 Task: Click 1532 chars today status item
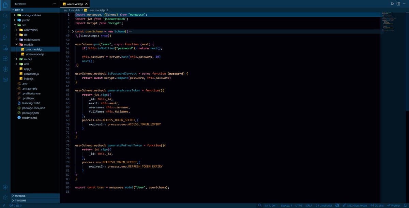pyautogui.click(x=354, y=206)
